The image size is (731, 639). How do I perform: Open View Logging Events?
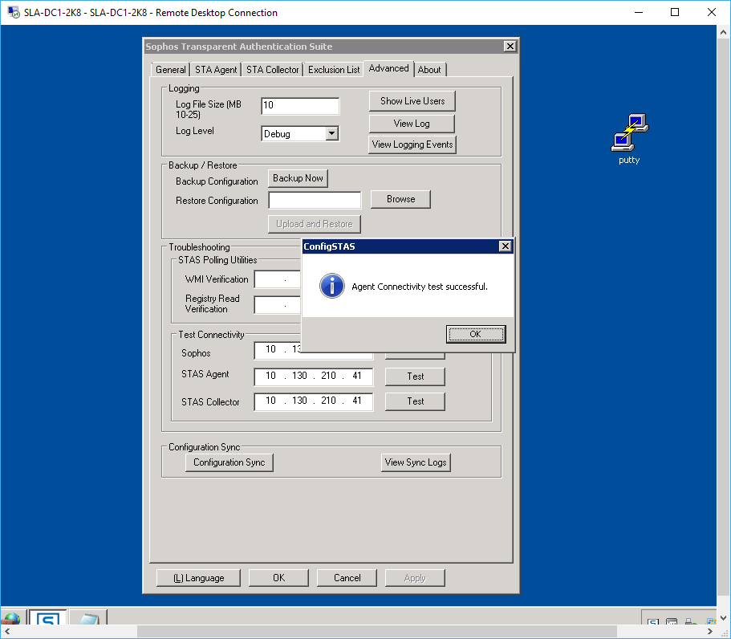click(x=412, y=144)
